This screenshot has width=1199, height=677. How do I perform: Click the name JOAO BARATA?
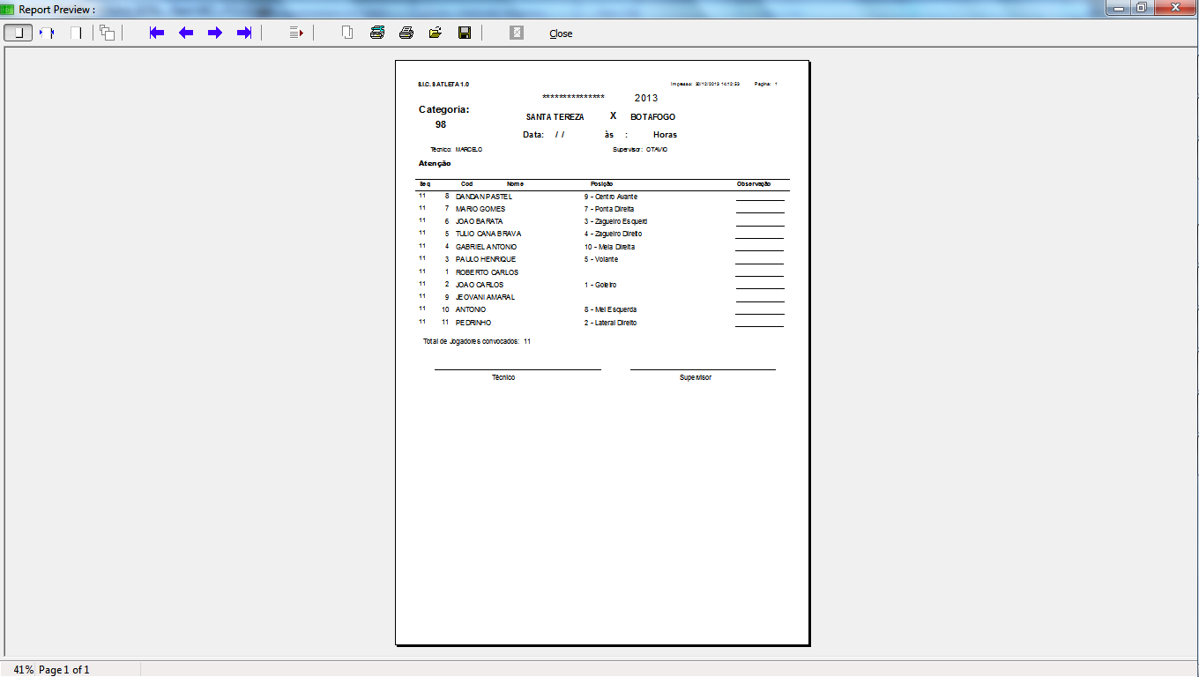point(480,221)
